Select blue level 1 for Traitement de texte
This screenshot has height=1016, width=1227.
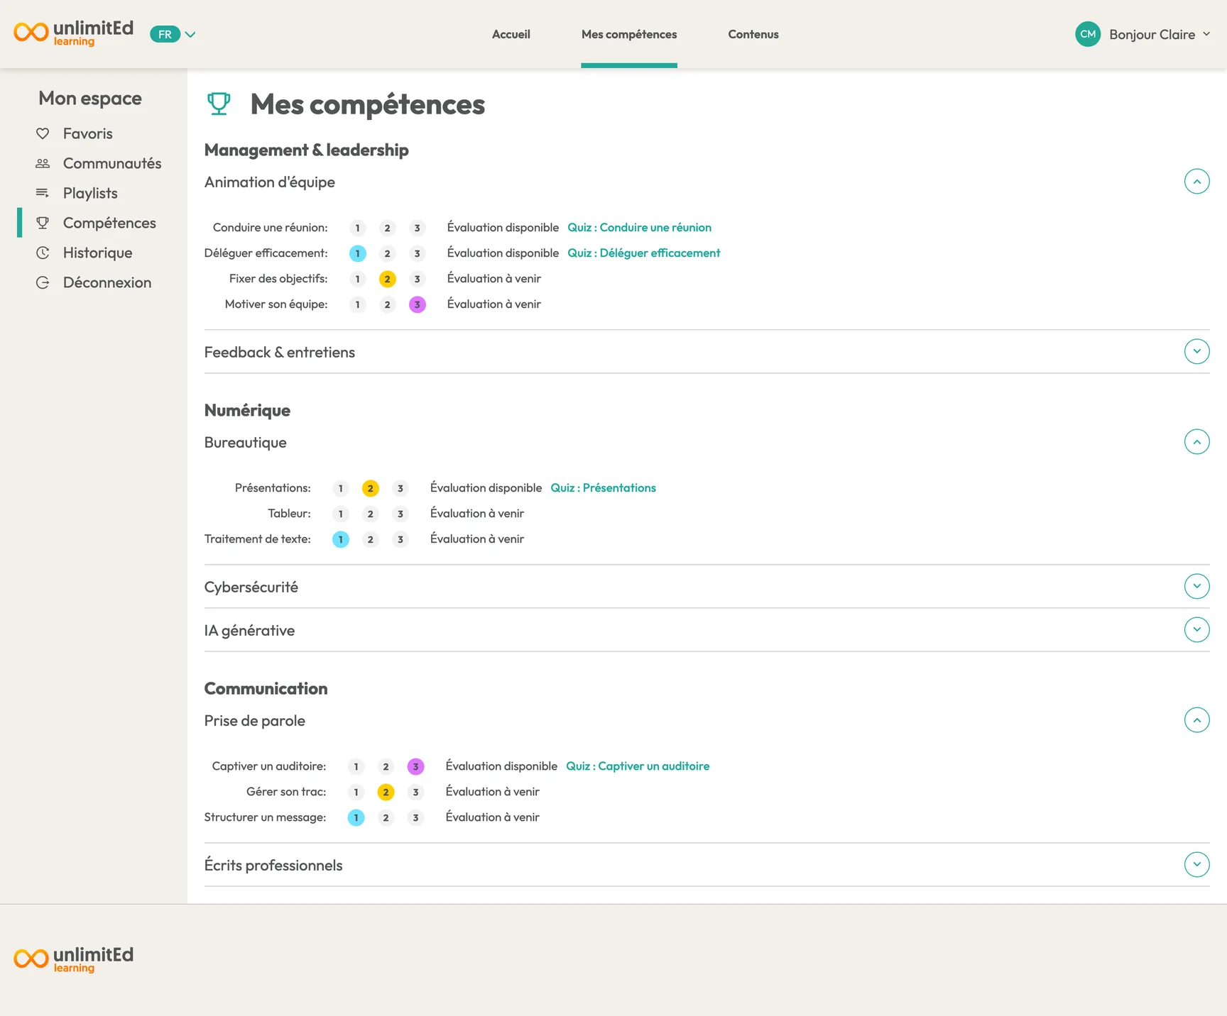(341, 539)
